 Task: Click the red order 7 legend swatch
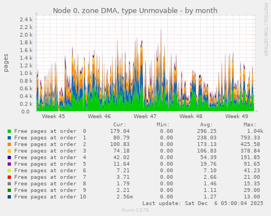[x=9, y=177]
